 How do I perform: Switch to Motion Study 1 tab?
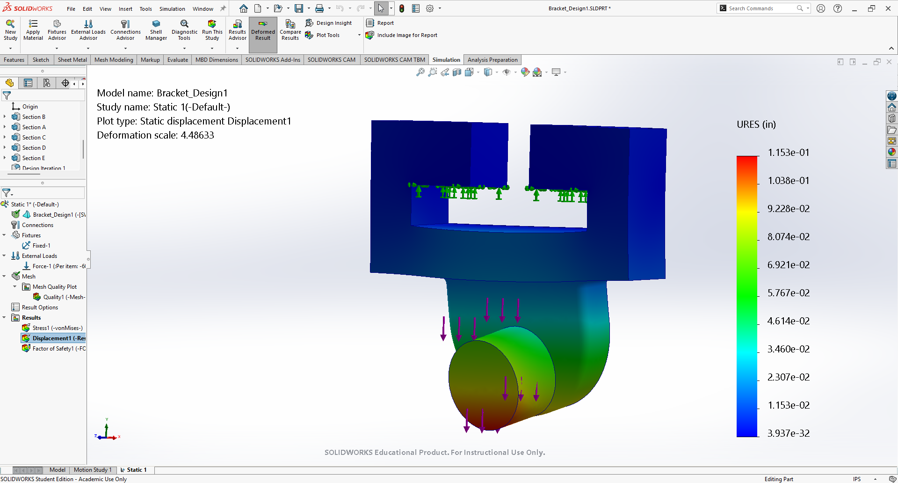point(93,470)
